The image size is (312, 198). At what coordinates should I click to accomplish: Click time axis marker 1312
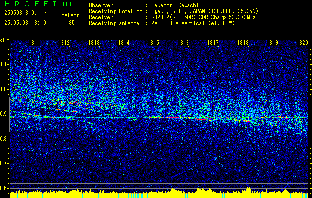[64, 42]
